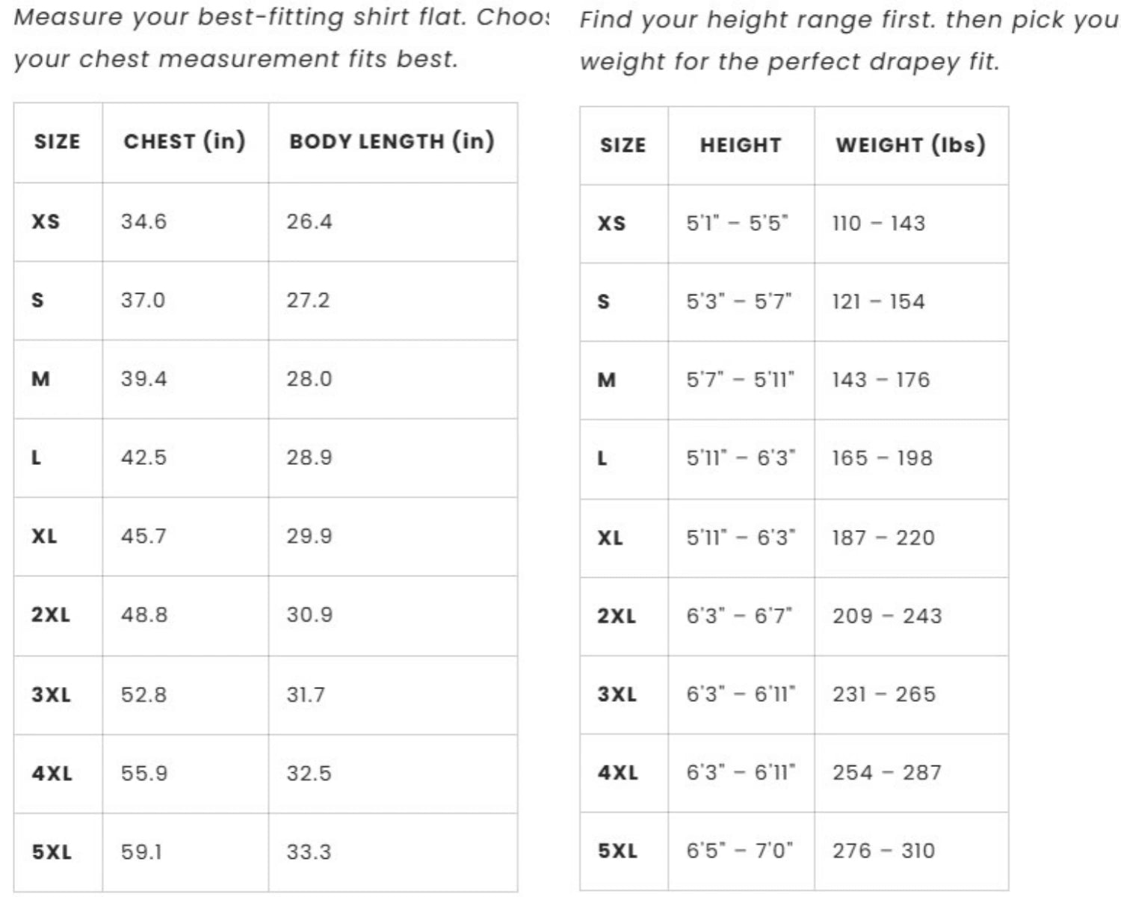Select the BODY LENGTH (in) column header

coord(392,141)
